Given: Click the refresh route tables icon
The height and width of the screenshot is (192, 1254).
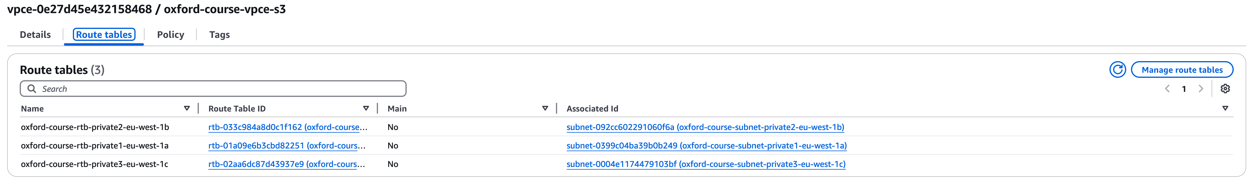Looking at the screenshot, I should click(1117, 69).
